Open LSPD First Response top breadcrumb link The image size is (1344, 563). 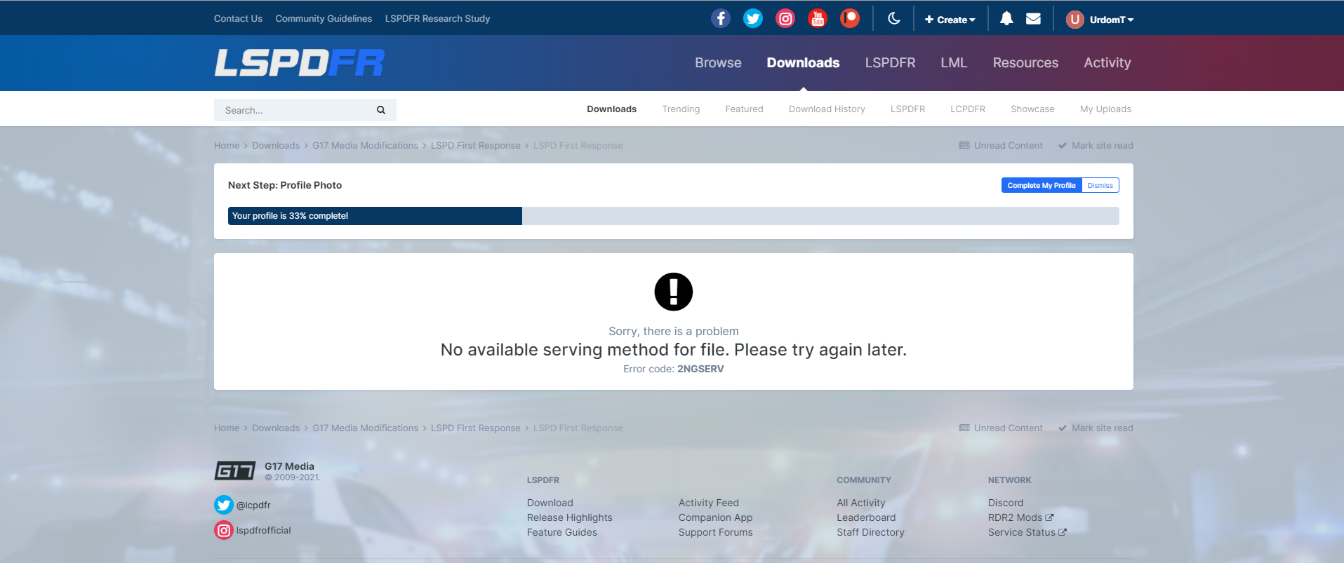[x=475, y=145]
